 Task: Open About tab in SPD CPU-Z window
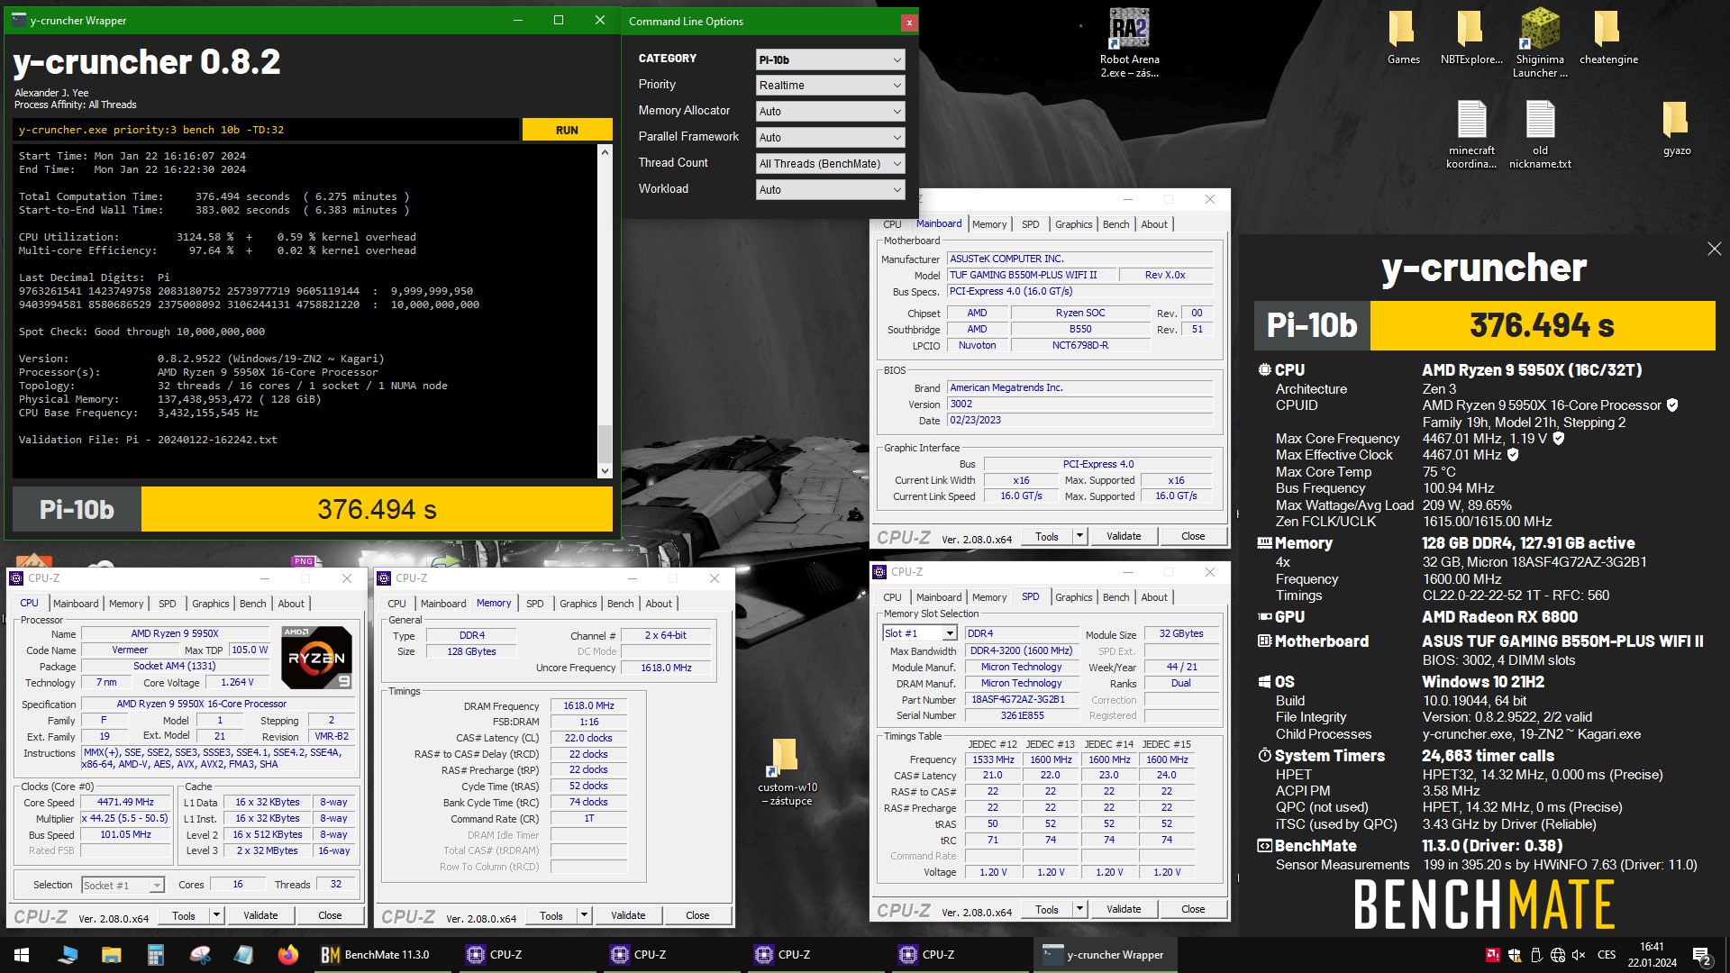[1154, 597]
